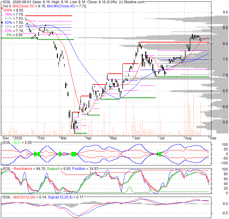Click the 38% = 7.37 Fibonacci level

[14, 27]
